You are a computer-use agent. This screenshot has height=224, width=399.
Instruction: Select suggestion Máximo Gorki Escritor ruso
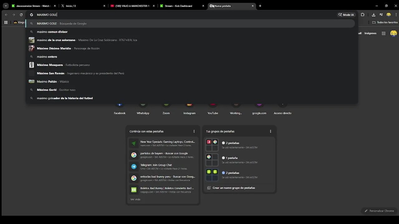[190, 90]
